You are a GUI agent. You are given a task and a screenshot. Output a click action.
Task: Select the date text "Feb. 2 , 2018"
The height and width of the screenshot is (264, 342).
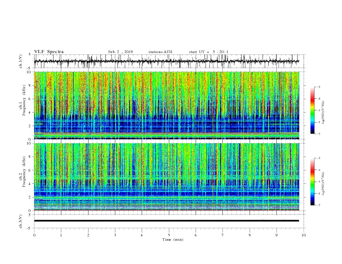pos(120,52)
